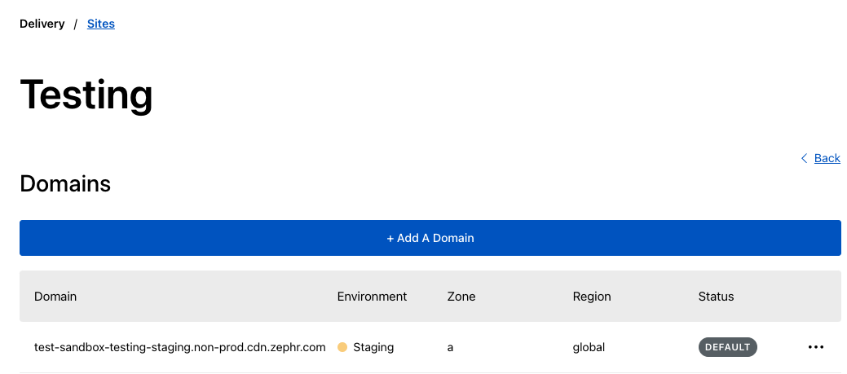The height and width of the screenshot is (374, 847).
Task: Click the plus sign on Add A Domain
Action: pyautogui.click(x=390, y=238)
